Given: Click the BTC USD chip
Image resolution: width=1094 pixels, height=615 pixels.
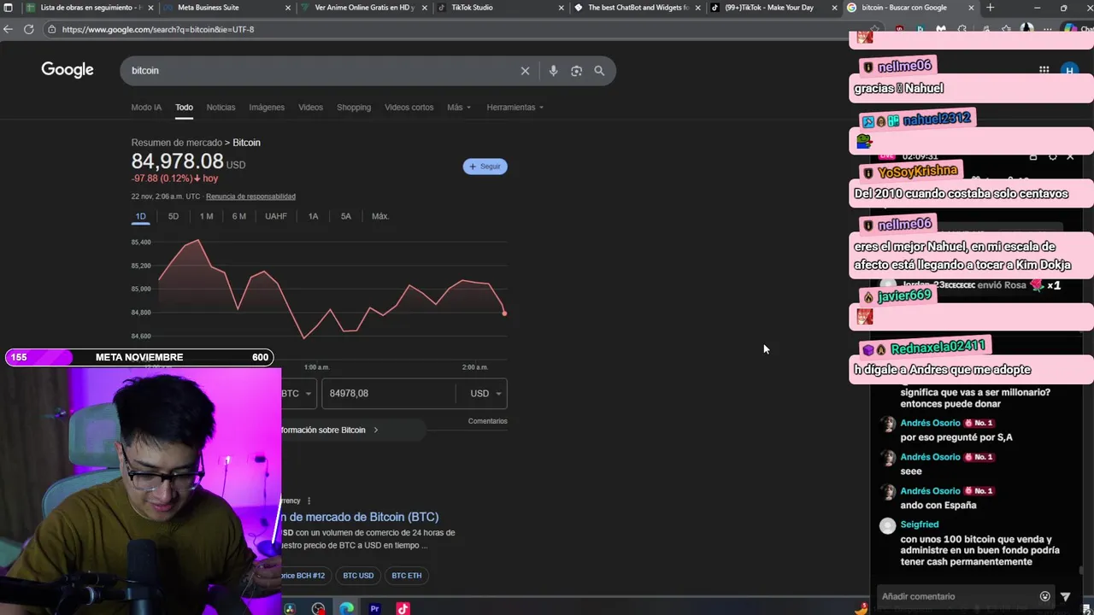Looking at the screenshot, I should point(358,576).
